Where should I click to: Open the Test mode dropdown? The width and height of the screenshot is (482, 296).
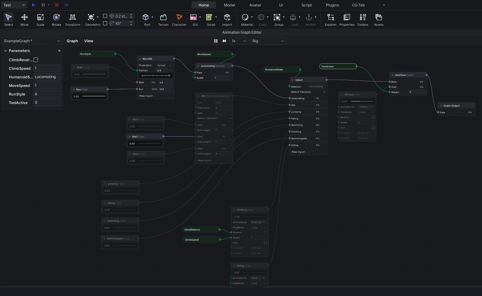tap(14, 5)
